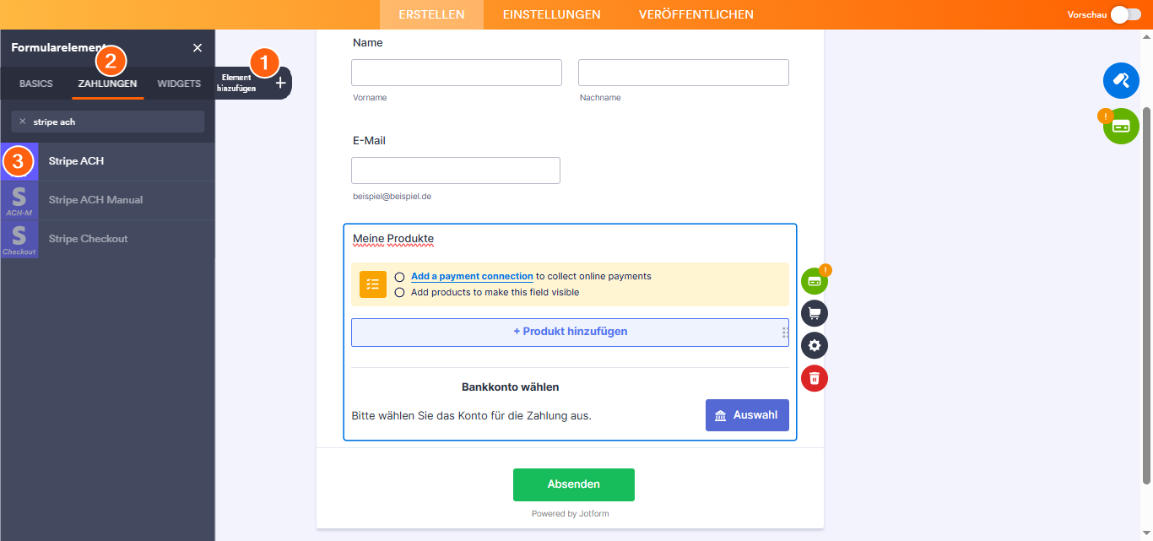Open the Add a payment connection link
The height and width of the screenshot is (541, 1153).
471,276
